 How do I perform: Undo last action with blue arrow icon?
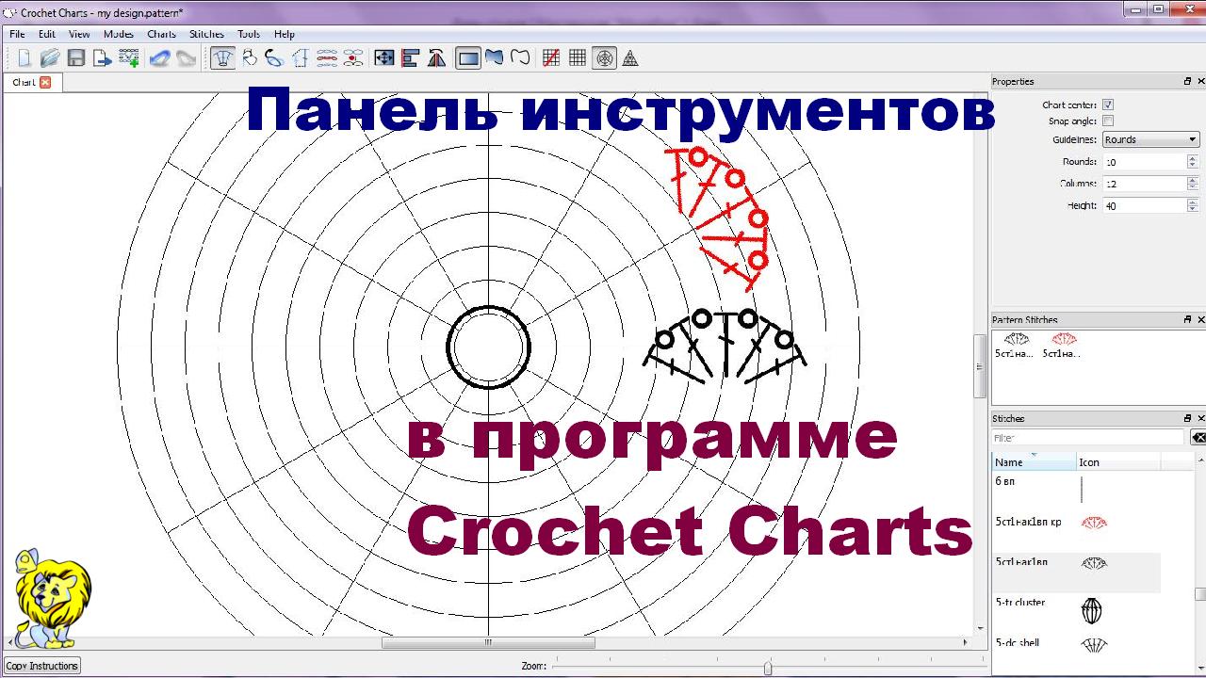click(x=160, y=58)
